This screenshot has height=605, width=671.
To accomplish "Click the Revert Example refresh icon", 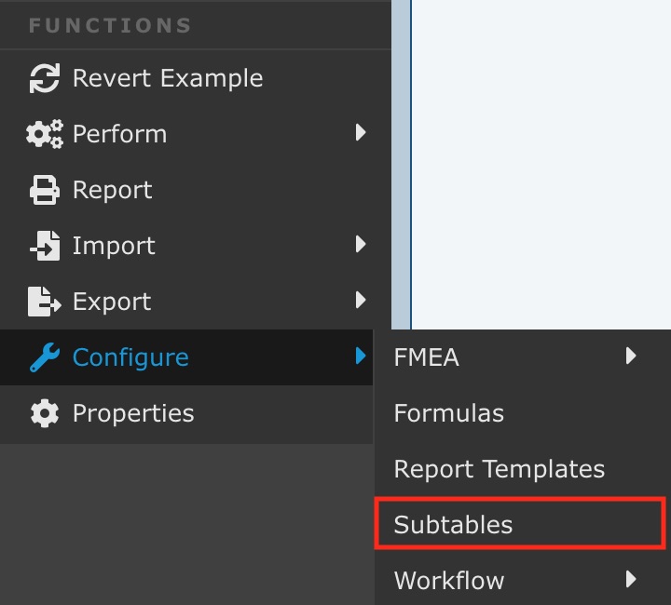I will coord(44,78).
